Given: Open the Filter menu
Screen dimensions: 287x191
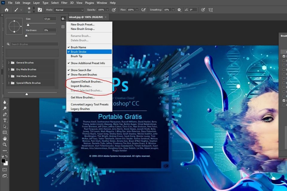Looking at the screenshot, I should [x=64, y=3].
